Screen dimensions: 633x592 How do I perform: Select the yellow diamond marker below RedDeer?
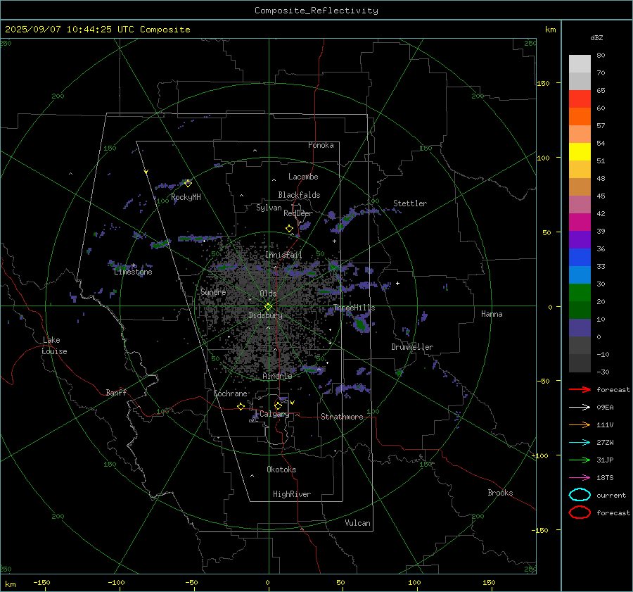[x=290, y=229]
